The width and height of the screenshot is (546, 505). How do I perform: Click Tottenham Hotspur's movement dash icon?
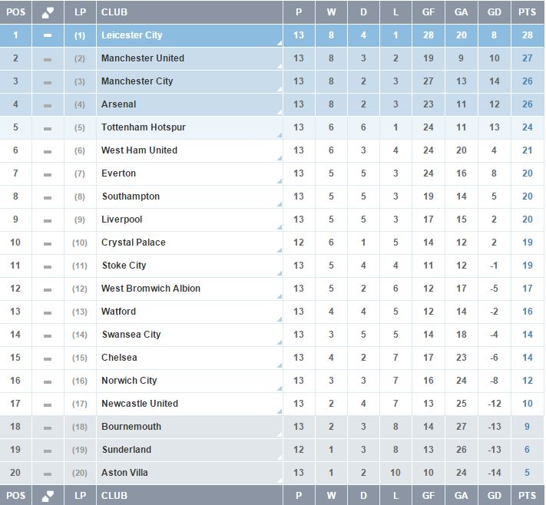[x=48, y=128]
